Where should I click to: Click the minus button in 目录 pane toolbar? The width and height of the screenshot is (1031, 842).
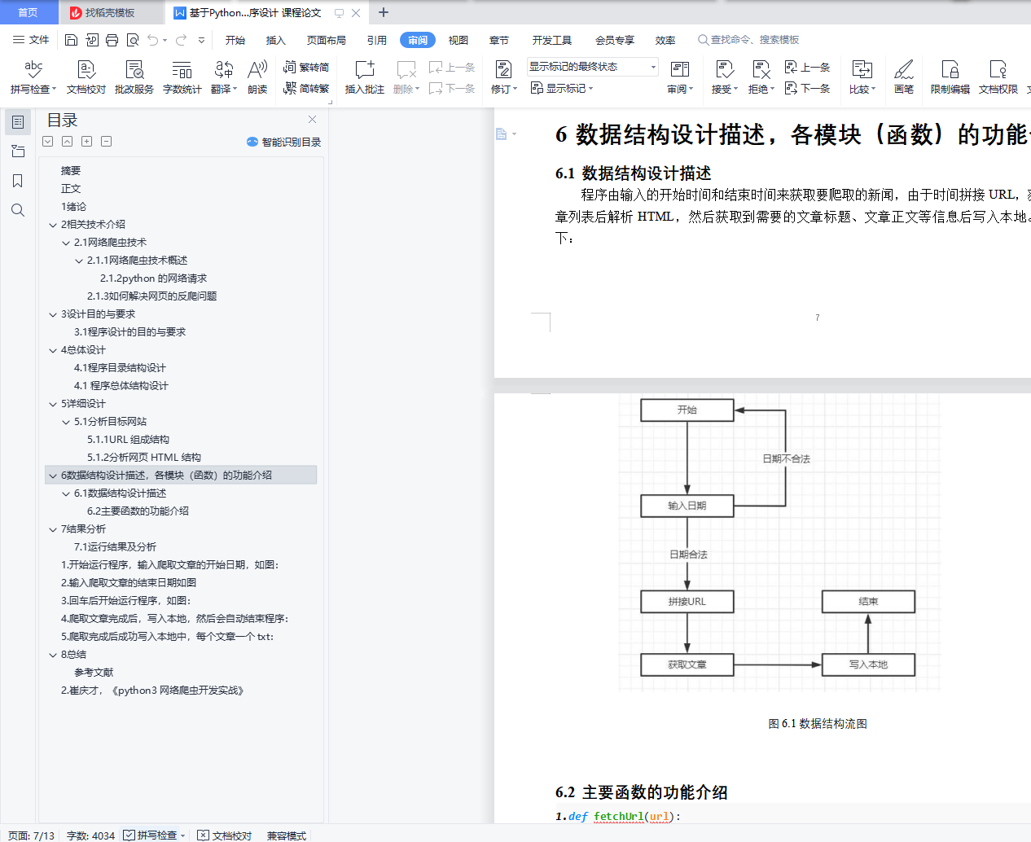[x=107, y=142]
